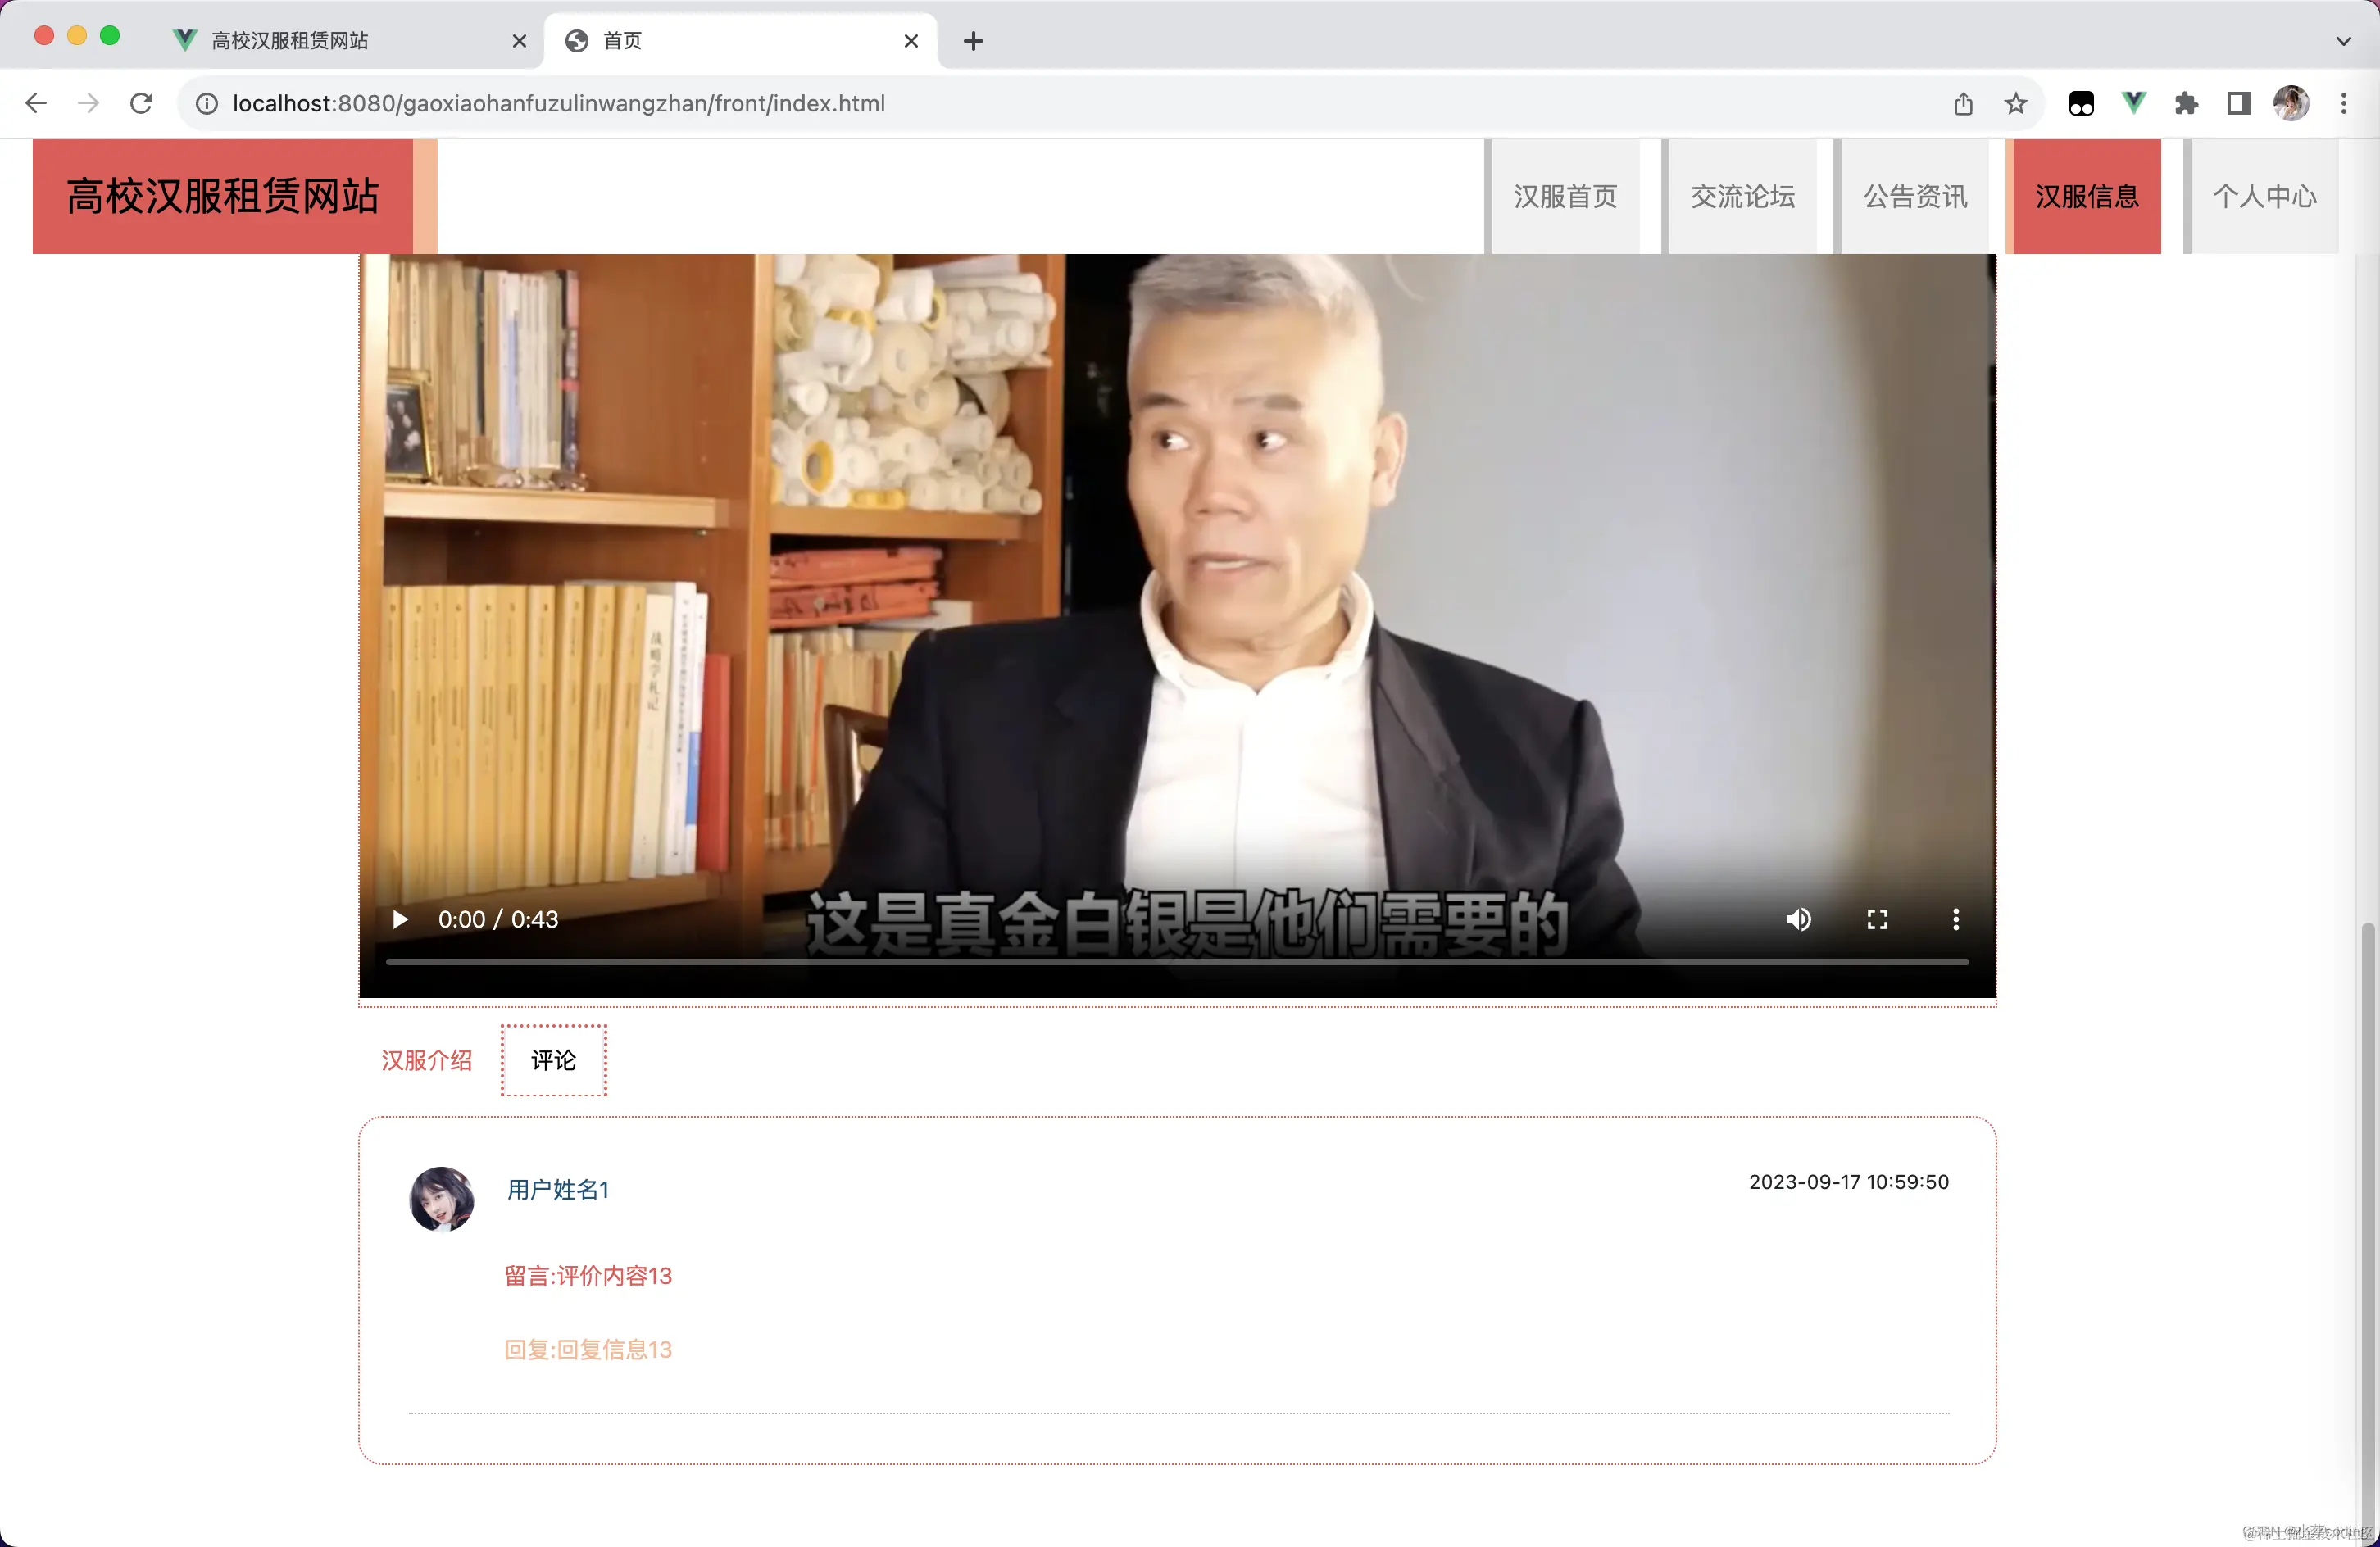Share the page via share icon
Image resolution: width=2380 pixels, height=1547 pixels.
click(x=1963, y=103)
